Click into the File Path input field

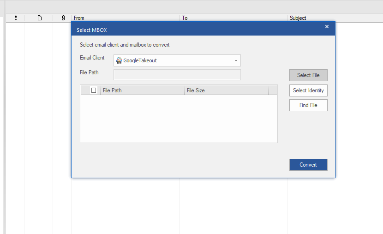177,75
